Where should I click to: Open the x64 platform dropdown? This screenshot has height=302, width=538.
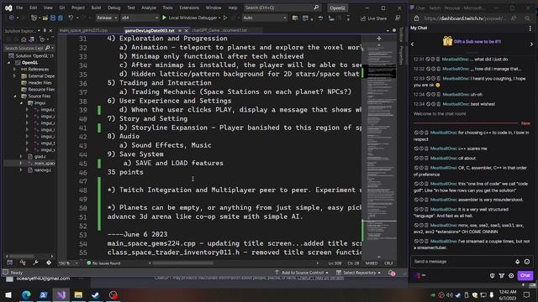[x=140, y=18]
